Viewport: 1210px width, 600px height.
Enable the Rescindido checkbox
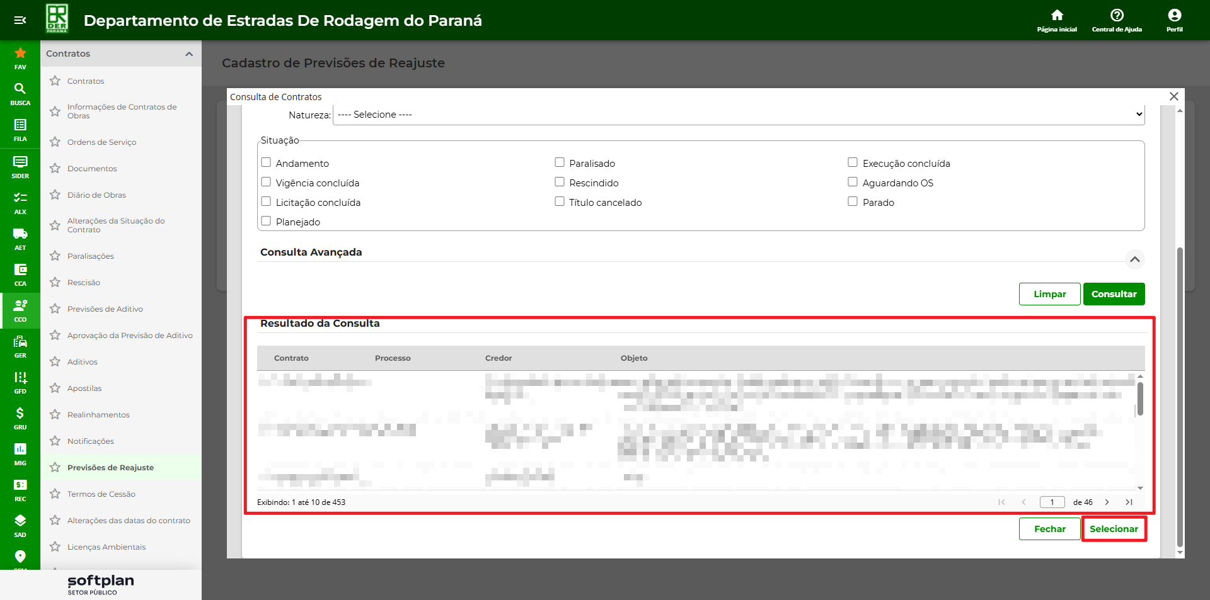560,182
